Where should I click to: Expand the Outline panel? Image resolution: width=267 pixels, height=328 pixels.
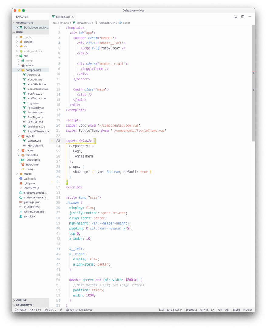click(x=31, y=300)
